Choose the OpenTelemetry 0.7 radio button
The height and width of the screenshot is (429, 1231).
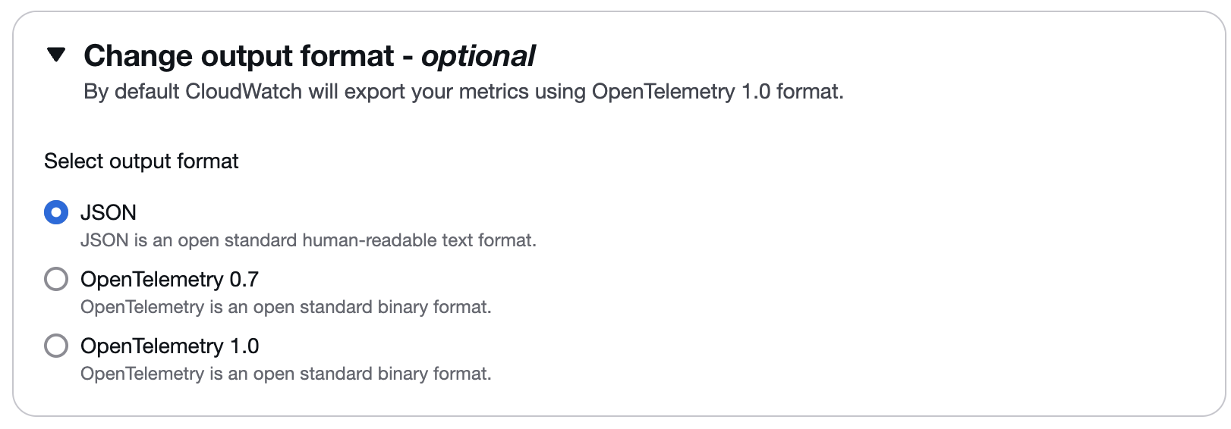pyautogui.click(x=56, y=279)
